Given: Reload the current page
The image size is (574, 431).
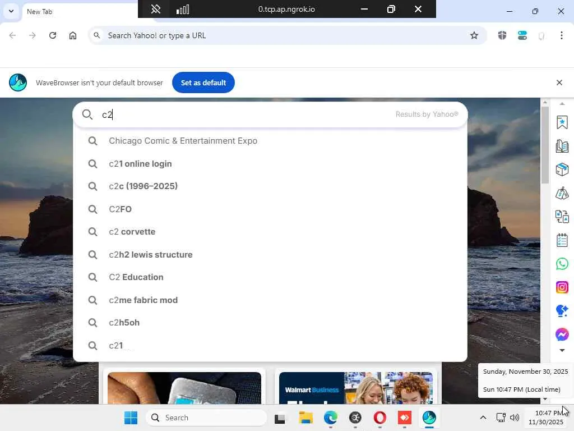Looking at the screenshot, I should point(53,35).
